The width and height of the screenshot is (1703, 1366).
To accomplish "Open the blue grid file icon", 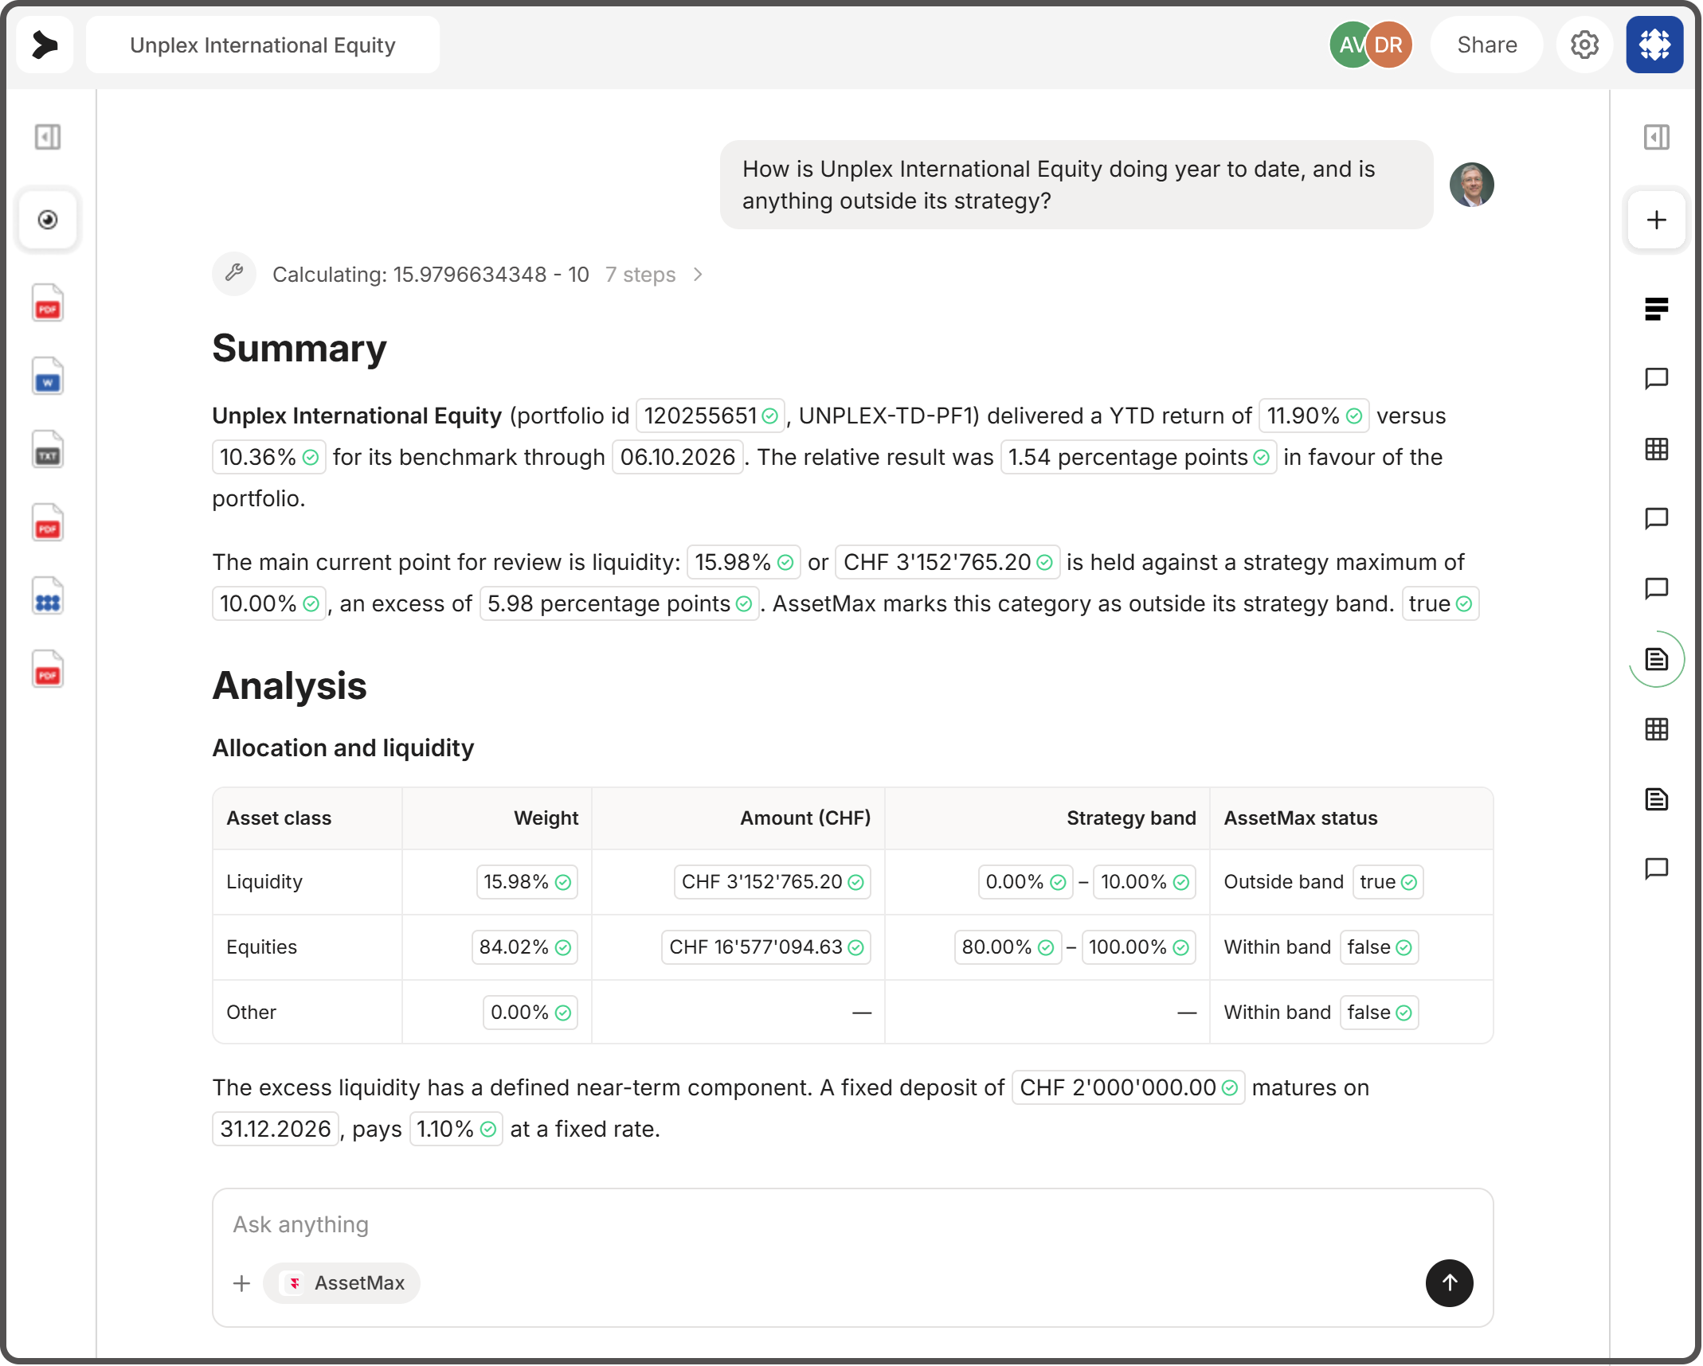I will coord(48,596).
